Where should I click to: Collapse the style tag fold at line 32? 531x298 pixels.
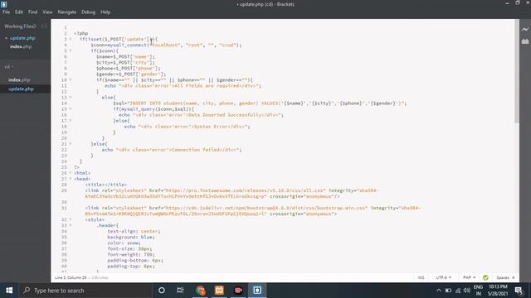[x=71, y=219]
